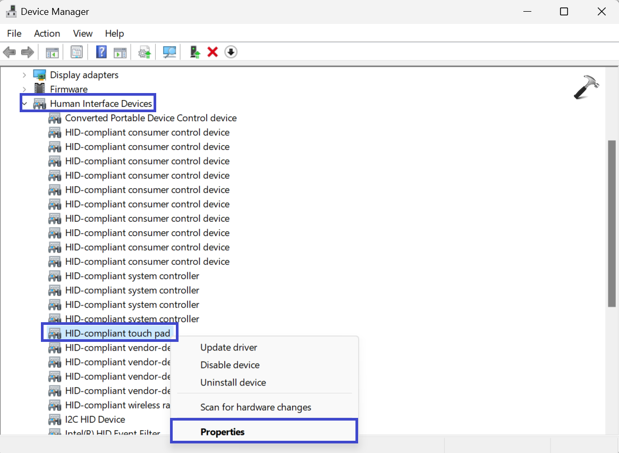Screen dimensions: 619x453
Task: Select Converted Portable Device Control device
Action: (150, 118)
